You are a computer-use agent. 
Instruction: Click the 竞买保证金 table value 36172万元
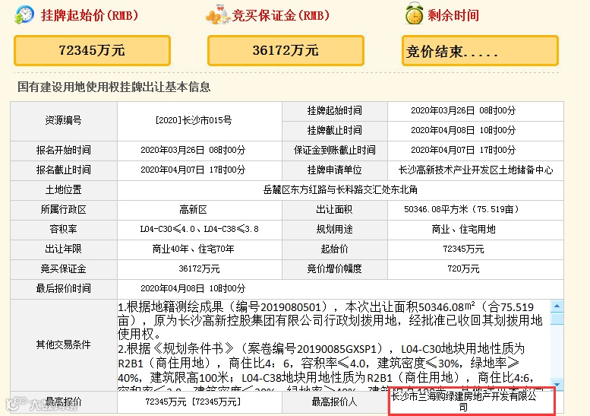pyautogui.click(x=199, y=269)
